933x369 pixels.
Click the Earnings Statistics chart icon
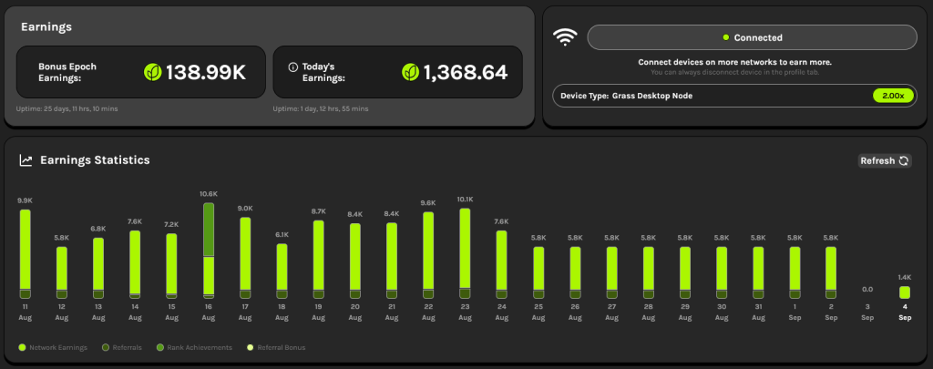click(26, 160)
